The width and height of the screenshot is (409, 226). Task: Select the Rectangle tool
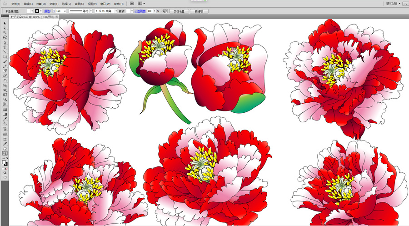click(5, 57)
